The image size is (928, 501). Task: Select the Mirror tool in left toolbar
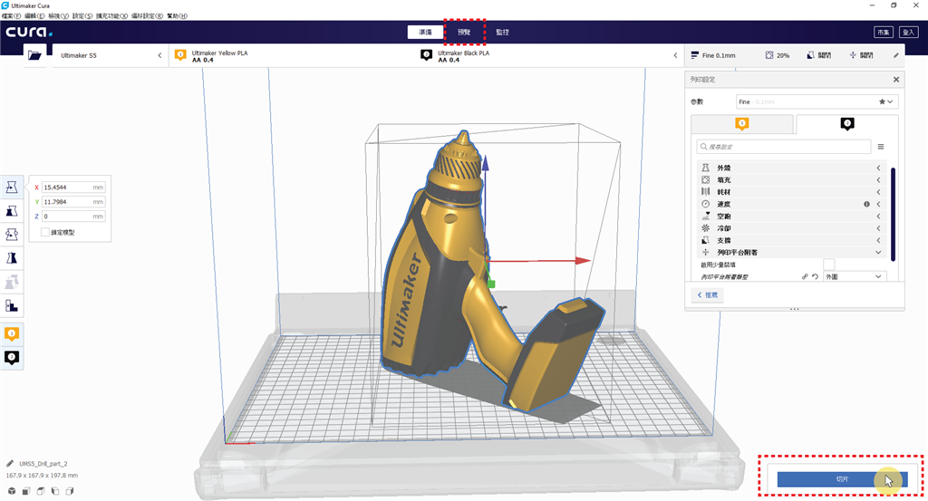coord(13,258)
